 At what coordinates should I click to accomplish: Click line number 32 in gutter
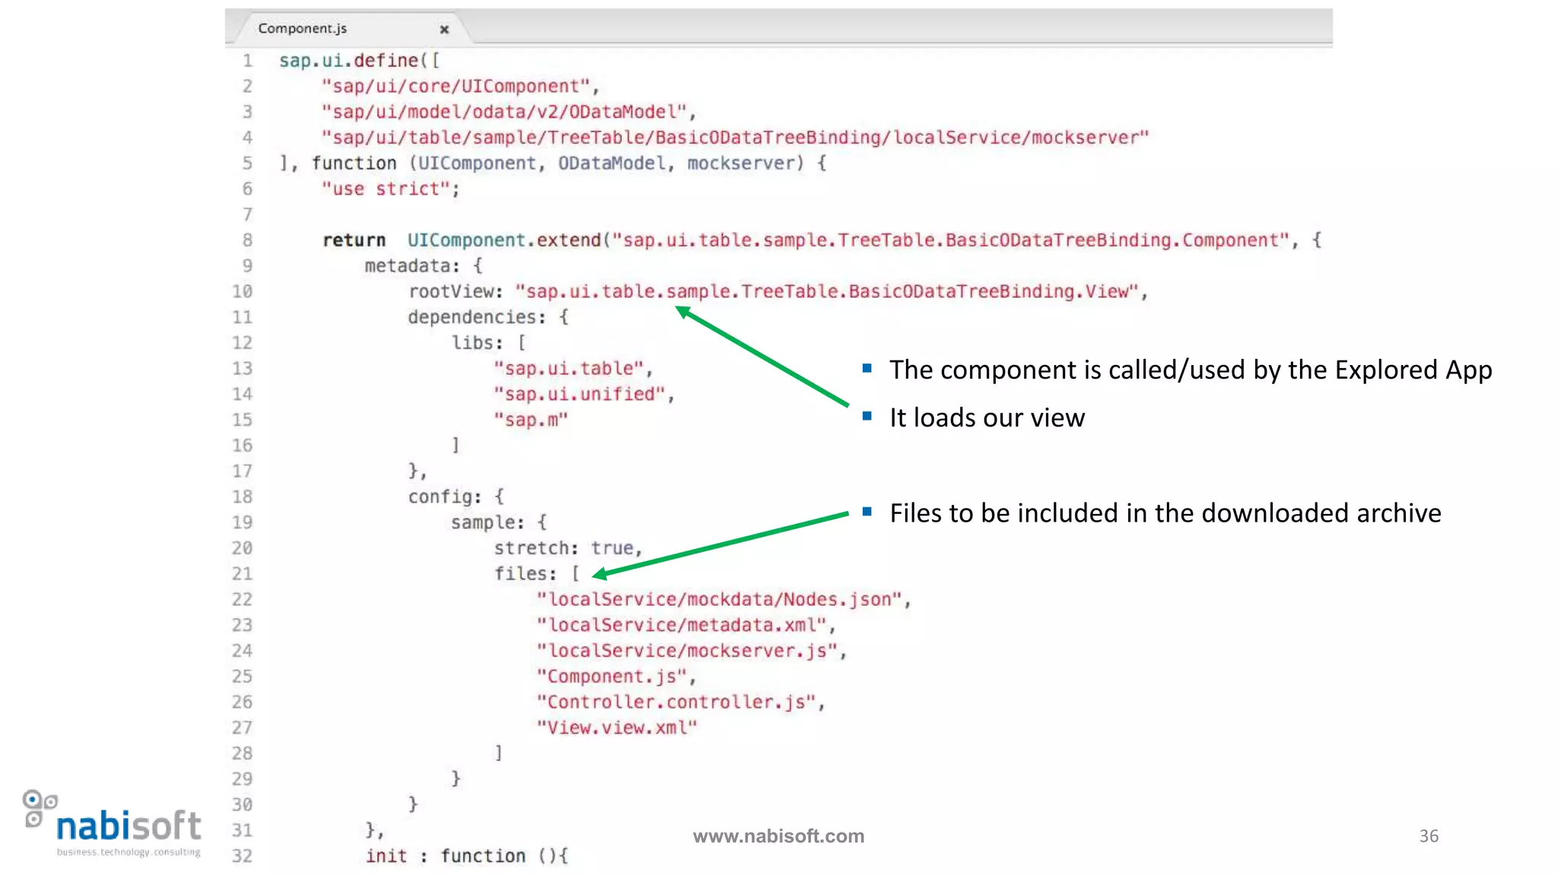tap(242, 856)
